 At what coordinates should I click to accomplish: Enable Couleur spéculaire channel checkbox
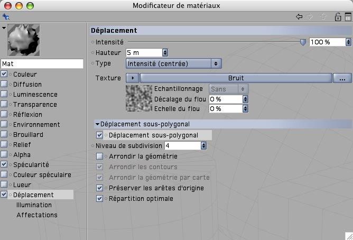tap(4, 174)
